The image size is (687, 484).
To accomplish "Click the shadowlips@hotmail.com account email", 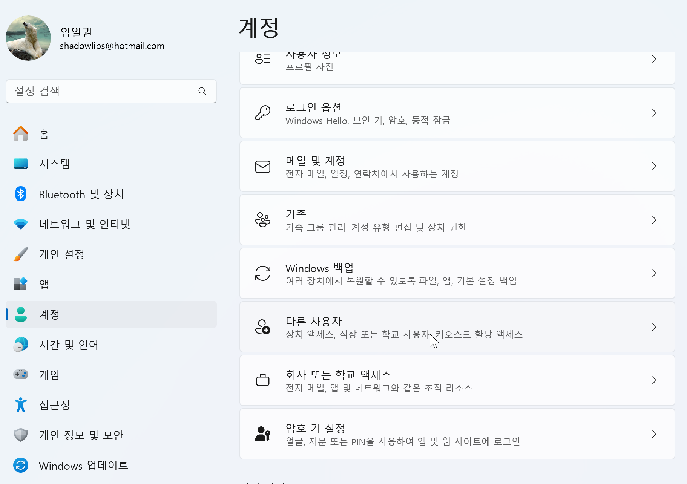I will pyautogui.click(x=112, y=46).
